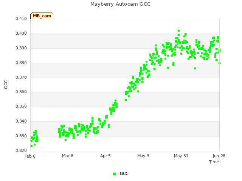The image size is (242, 181).
Task: Click the 0.320 y-axis value
Action: pos(21,150)
